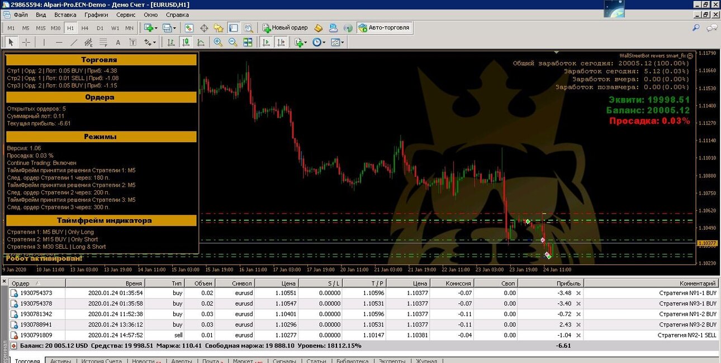
Task: Select the arrow cursor tool
Action: point(11,42)
